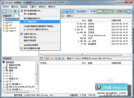Select the efi 文件 1,320 KB row
The width and height of the screenshot is (134, 98).
point(86,41)
